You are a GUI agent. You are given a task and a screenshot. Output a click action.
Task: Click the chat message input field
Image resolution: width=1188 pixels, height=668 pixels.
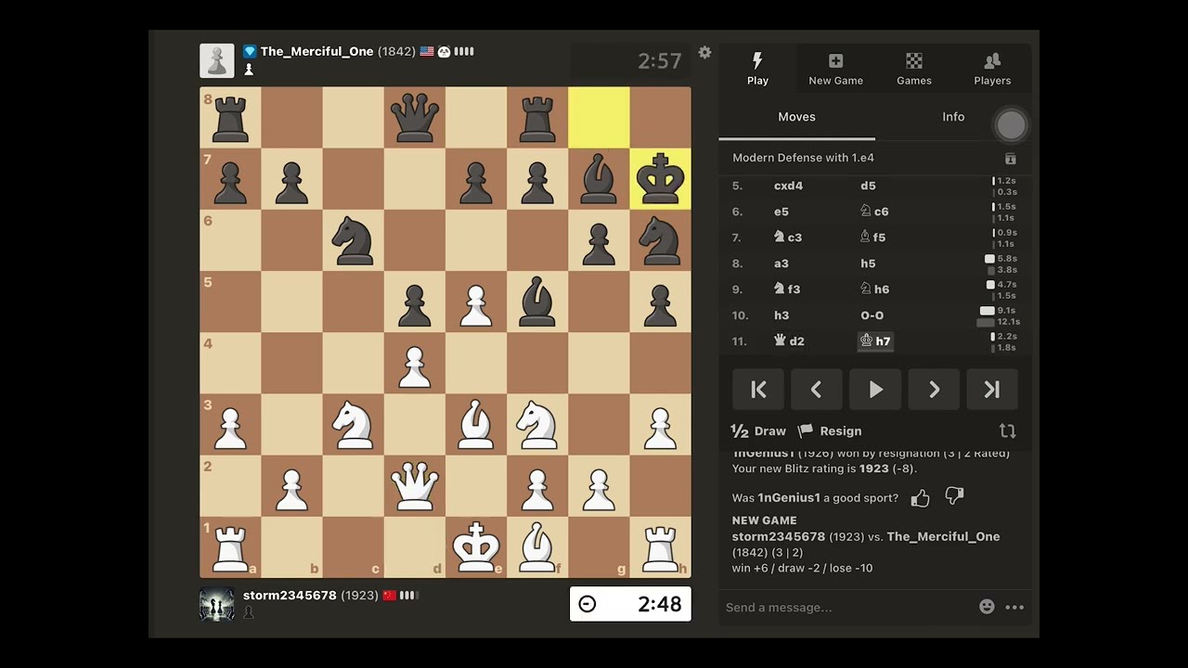846,608
